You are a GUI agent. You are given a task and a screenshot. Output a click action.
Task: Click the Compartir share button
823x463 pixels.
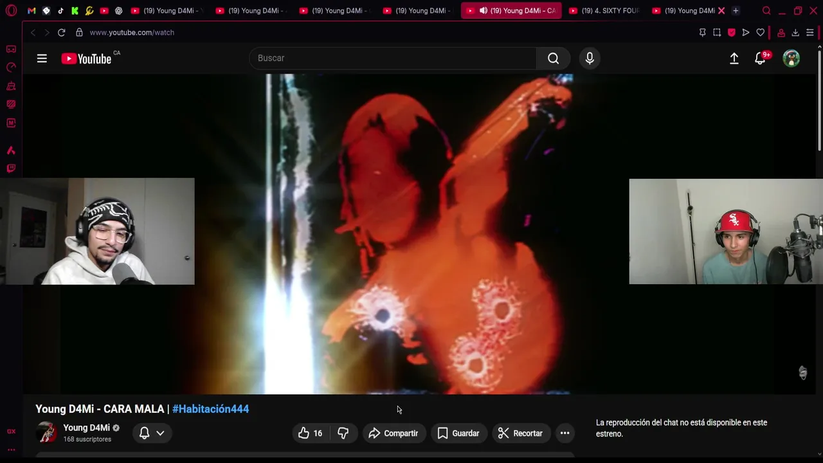[x=393, y=433]
